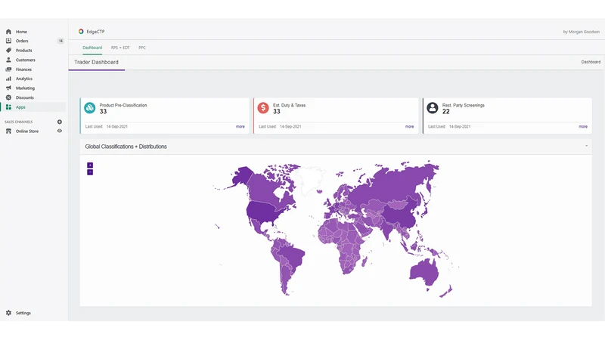Click the United States on the map
This screenshot has width=605, height=340.
point(262,212)
